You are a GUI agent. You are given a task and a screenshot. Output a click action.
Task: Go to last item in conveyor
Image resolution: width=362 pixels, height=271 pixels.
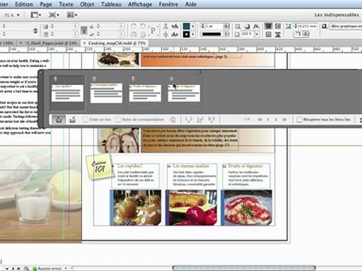pyautogui.click(x=284, y=120)
